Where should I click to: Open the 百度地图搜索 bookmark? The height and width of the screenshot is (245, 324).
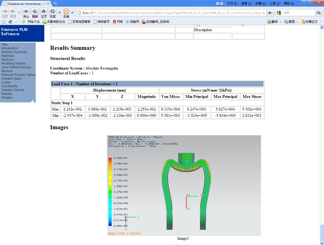pos(79,22)
